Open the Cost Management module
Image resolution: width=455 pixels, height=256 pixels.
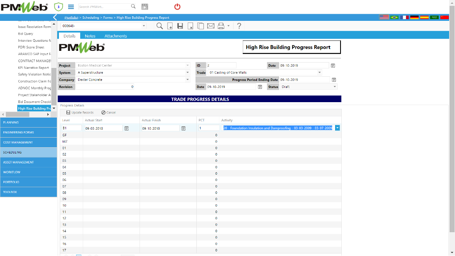pos(28,143)
